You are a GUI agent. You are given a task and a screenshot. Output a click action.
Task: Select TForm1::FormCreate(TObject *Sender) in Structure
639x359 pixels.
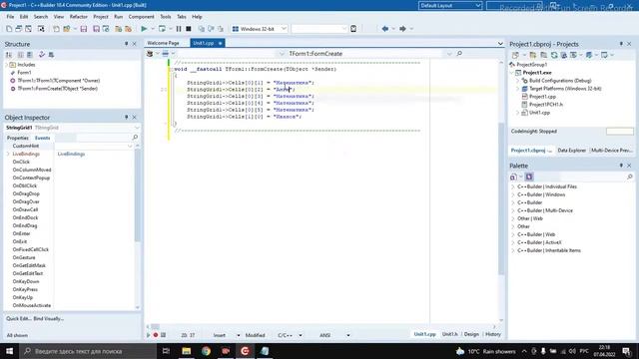58,89
